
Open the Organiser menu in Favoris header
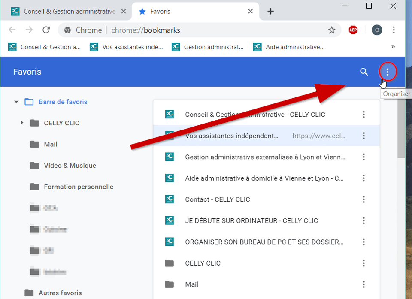tap(388, 72)
